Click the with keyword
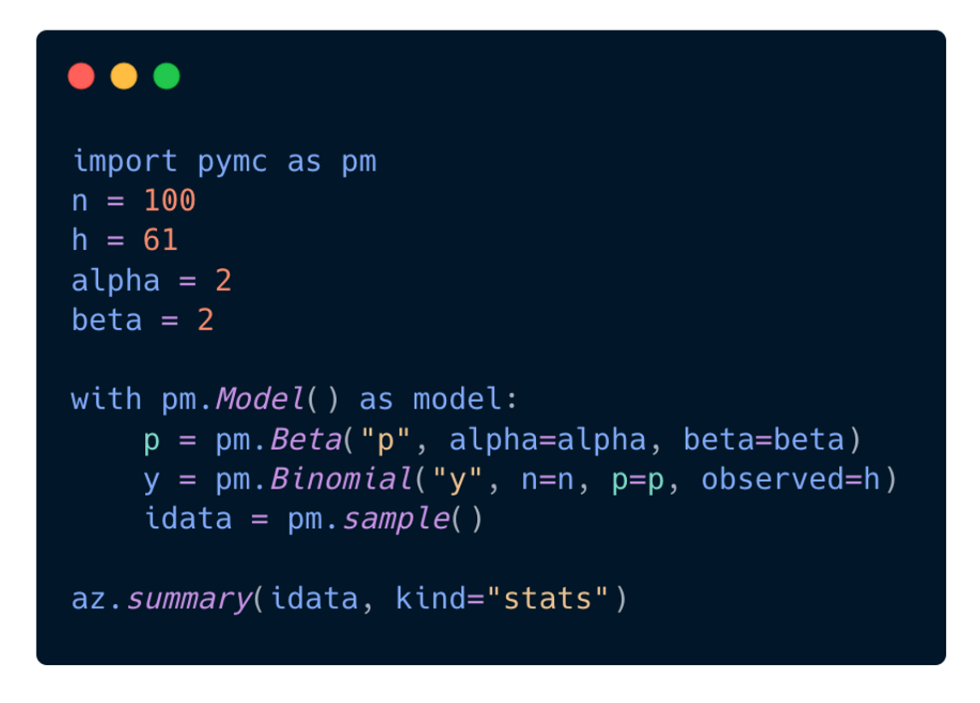This screenshot has height=703, width=980. point(107,399)
